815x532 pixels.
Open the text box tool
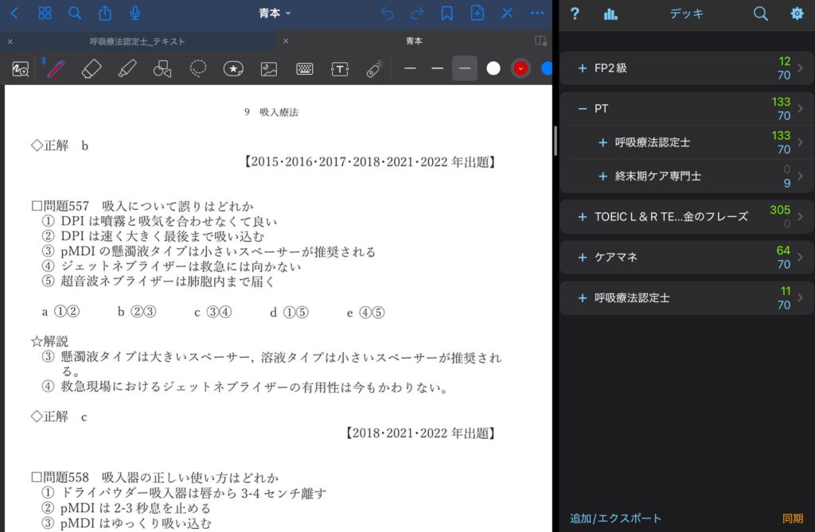pyautogui.click(x=340, y=69)
